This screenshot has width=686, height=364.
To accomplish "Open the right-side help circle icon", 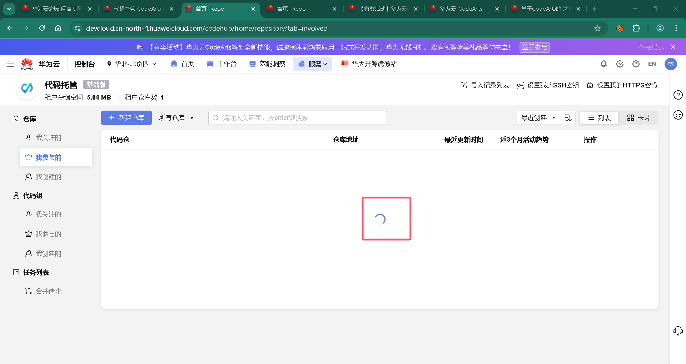I will pyautogui.click(x=678, y=95).
